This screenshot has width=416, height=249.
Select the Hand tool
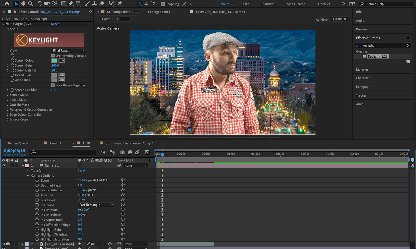tap(23, 4)
